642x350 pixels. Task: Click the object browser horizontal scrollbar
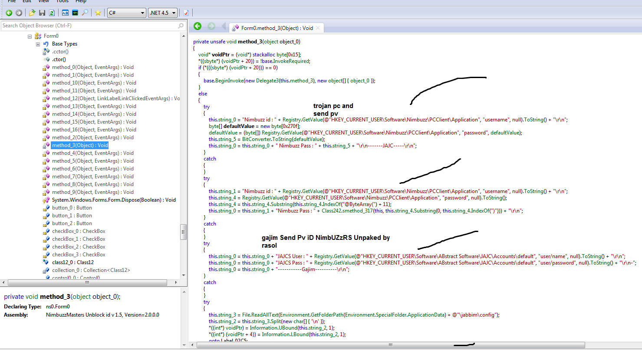point(87,282)
